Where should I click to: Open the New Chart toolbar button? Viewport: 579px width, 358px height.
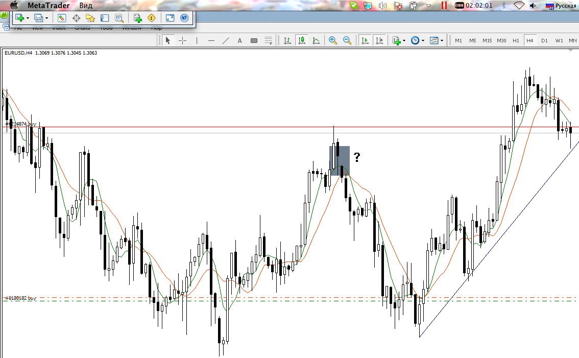[19, 18]
